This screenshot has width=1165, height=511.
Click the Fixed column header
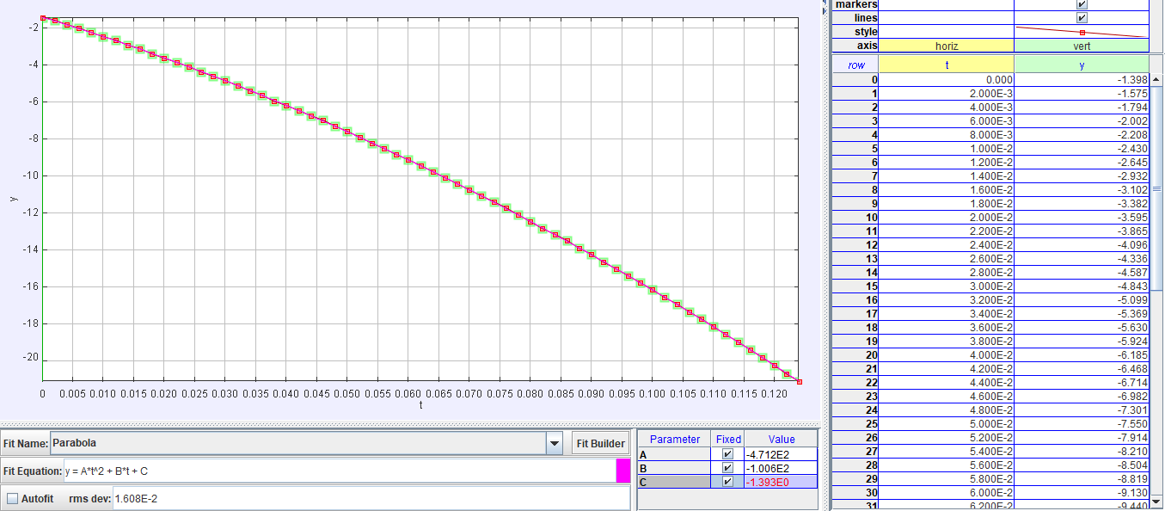[x=728, y=439]
